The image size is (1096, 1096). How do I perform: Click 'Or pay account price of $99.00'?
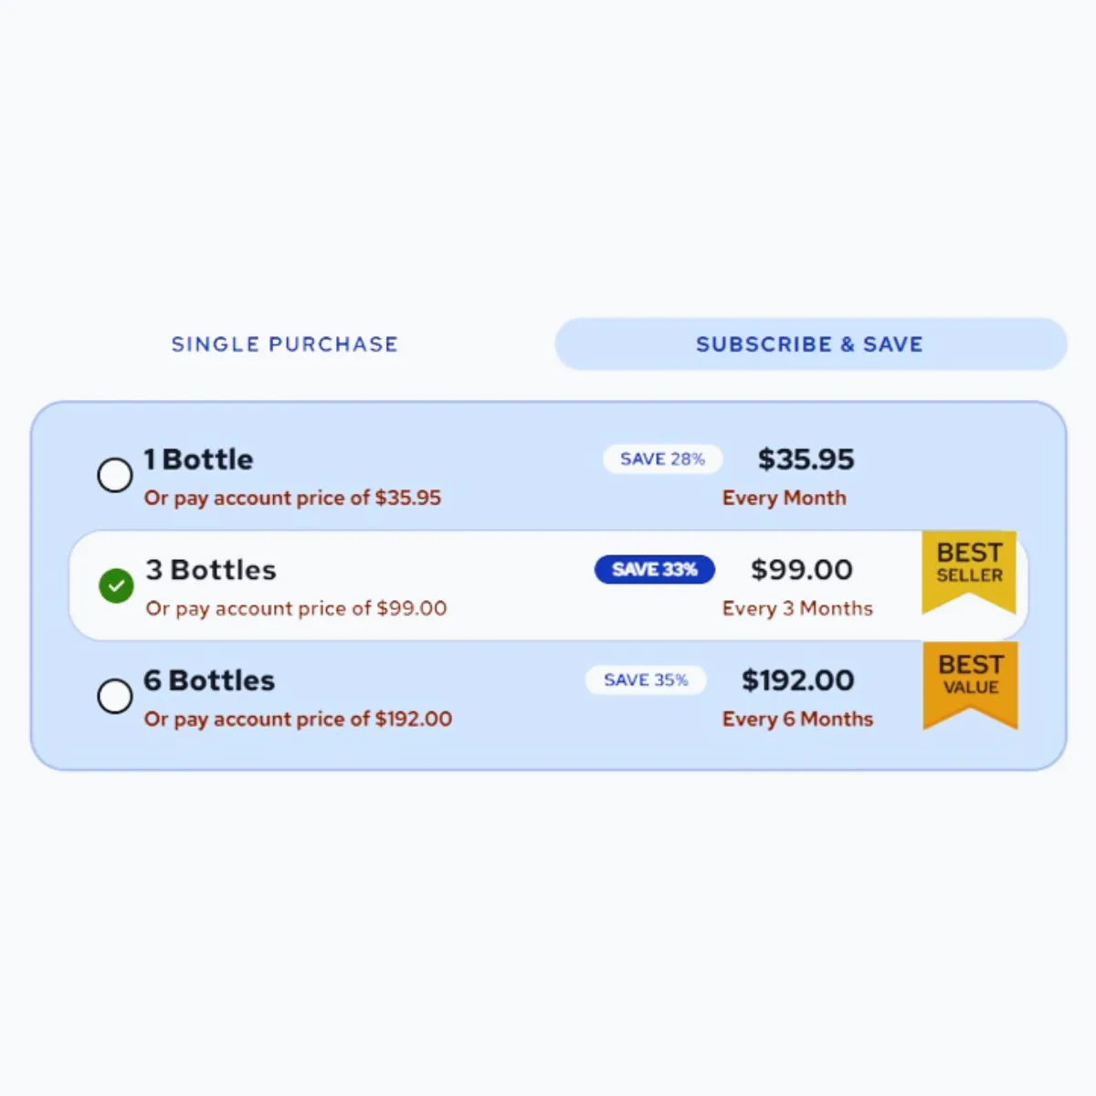coord(296,608)
